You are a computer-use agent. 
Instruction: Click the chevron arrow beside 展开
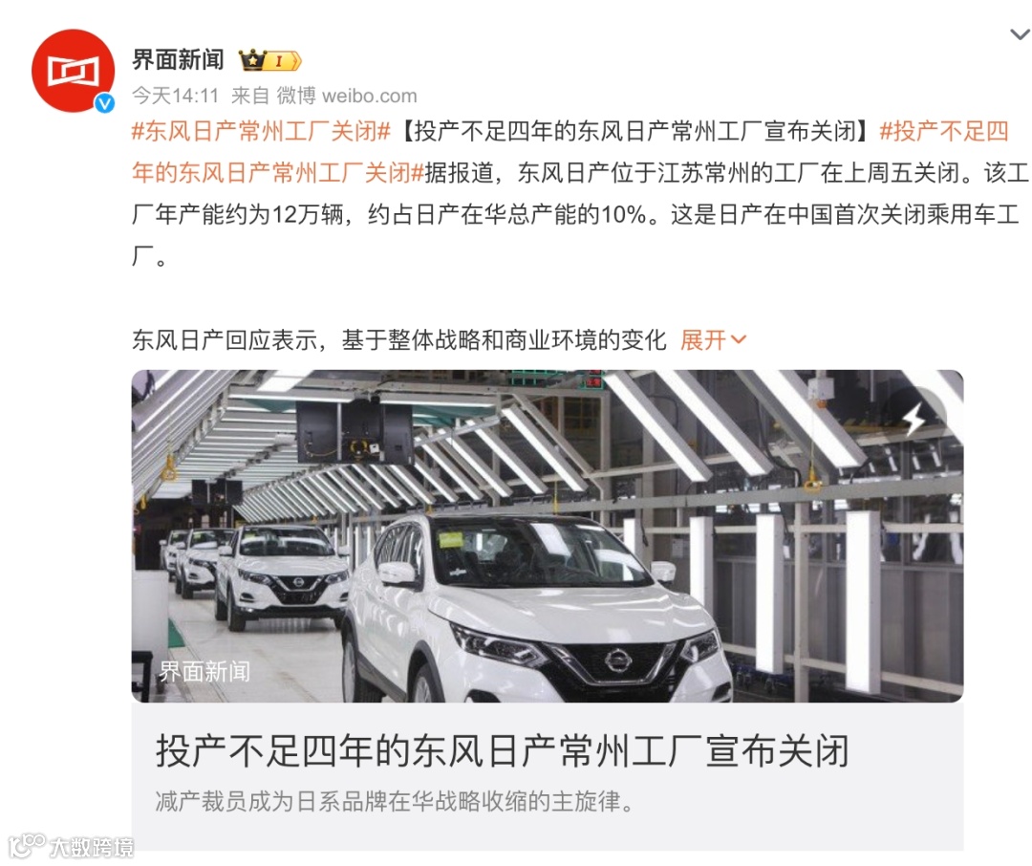pos(739,340)
